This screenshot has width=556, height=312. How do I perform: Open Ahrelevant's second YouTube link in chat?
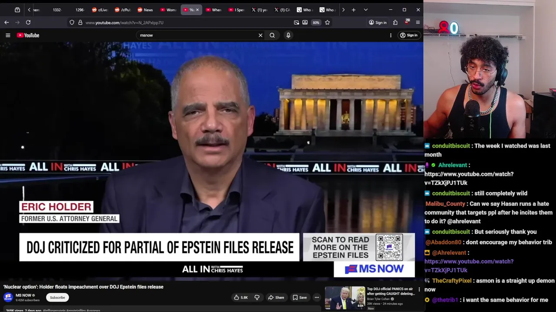click(469, 266)
